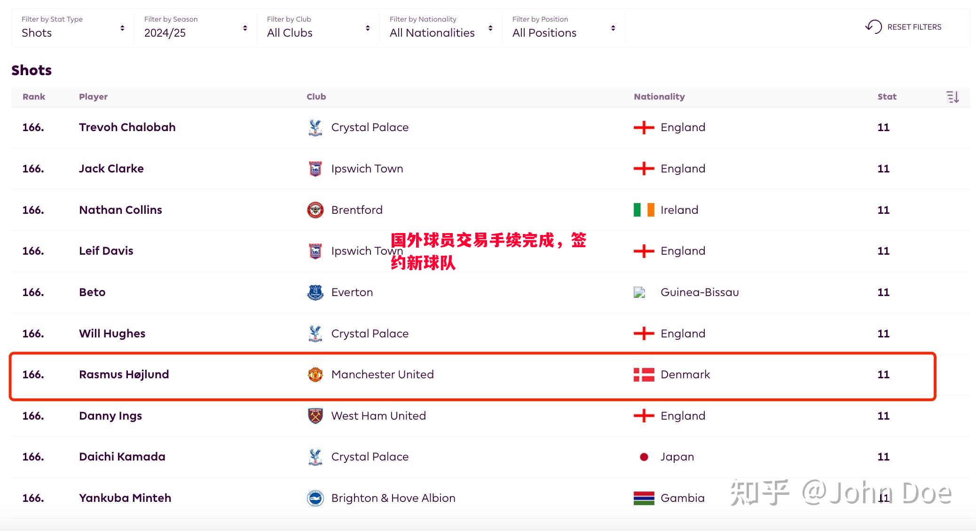Click the Everton club crest
The image size is (976, 531).
coord(315,292)
